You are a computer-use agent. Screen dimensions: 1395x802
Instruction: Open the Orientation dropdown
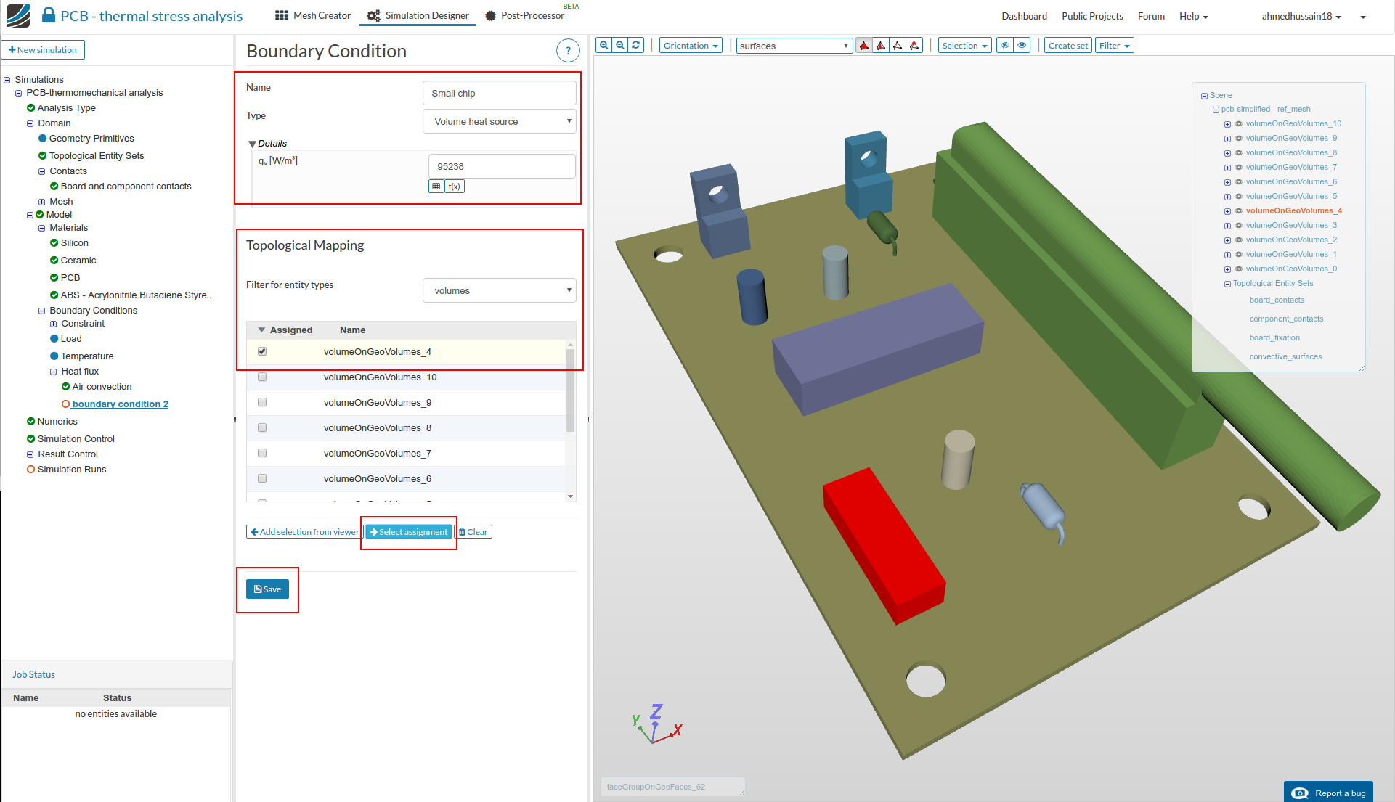point(690,46)
